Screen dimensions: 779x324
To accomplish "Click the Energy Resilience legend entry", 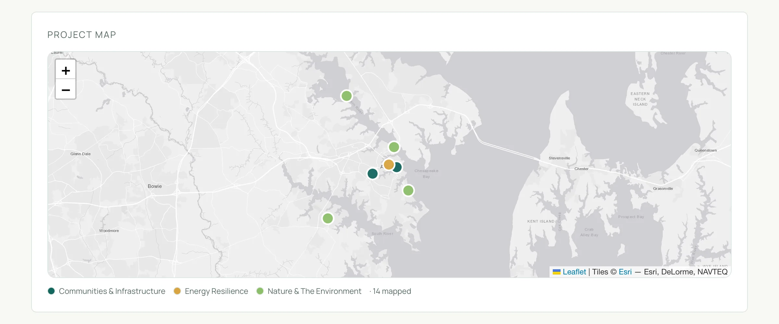I will pyautogui.click(x=211, y=291).
